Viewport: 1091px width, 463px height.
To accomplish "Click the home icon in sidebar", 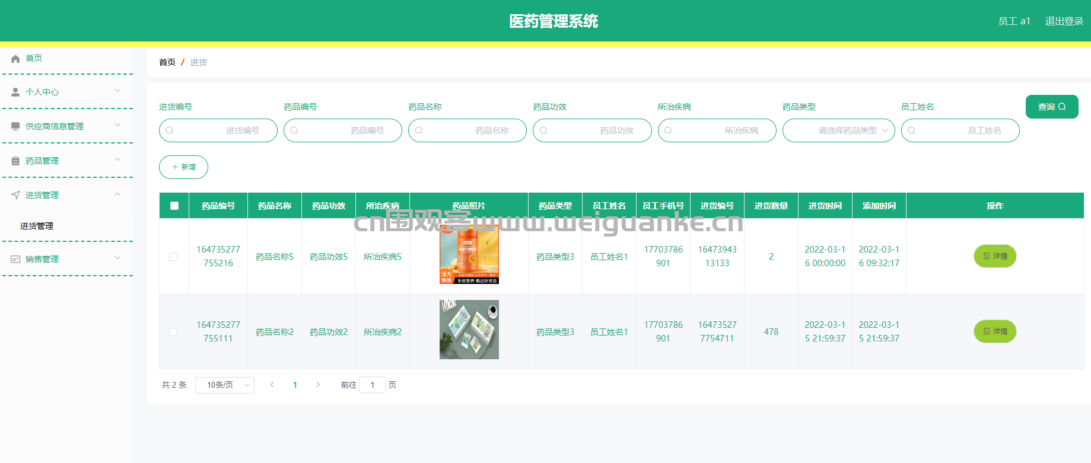I will [15, 59].
